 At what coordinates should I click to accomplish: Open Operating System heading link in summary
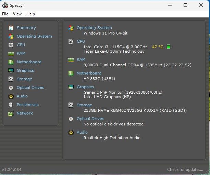click(x=94, y=28)
